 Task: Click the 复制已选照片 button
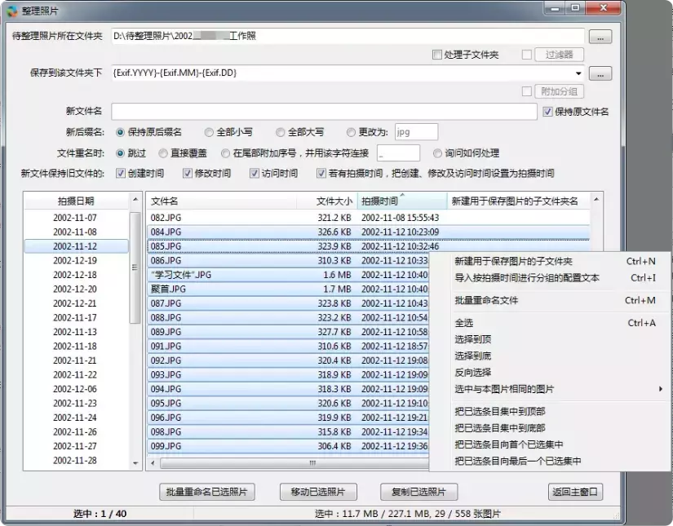pyautogui.click(x=419, y=492)
